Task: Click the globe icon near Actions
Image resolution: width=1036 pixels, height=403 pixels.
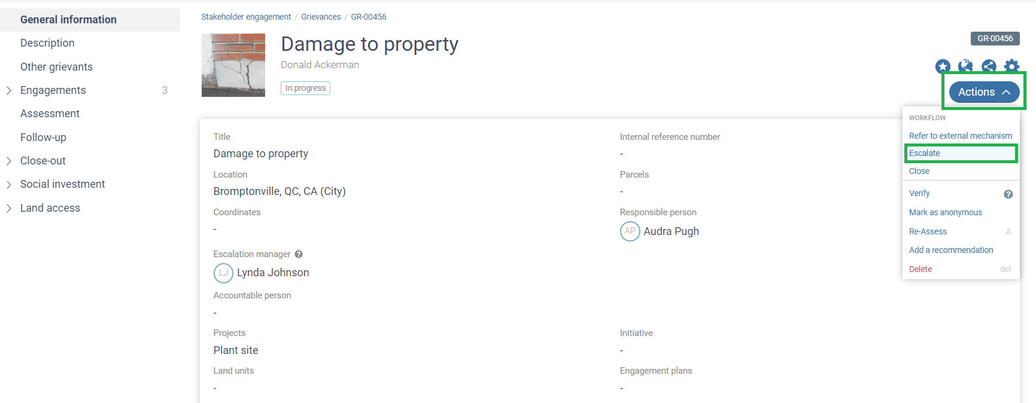Action: pos(965,66)
